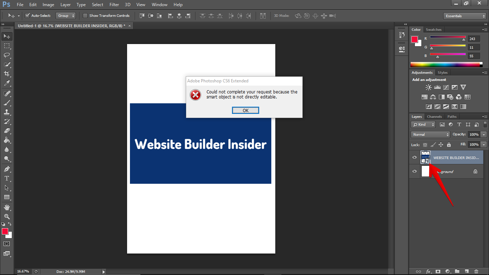Uncheck the Auto-Select checkbox
This screenshot has height=275, width=489.
(28, 16)
